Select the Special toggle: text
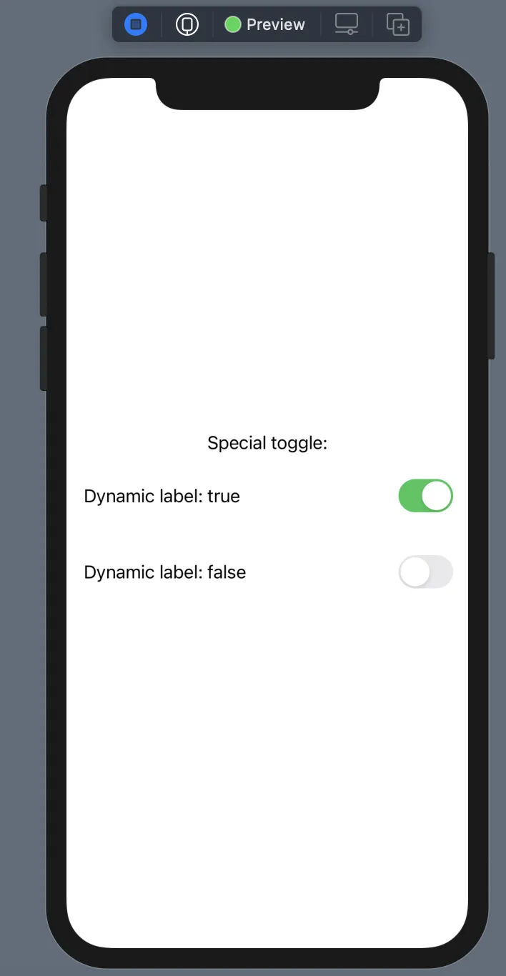This screenshot has height=976, width=506. coord(267,443)
